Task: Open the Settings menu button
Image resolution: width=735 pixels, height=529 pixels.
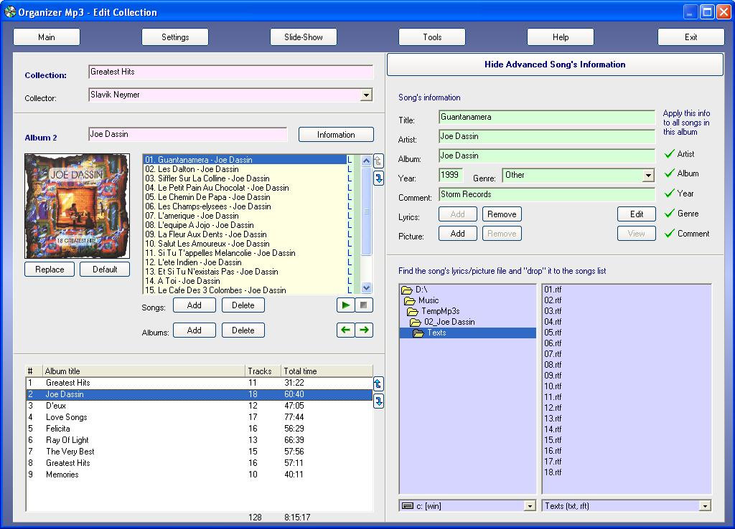Action: click(x=175, y=37)
